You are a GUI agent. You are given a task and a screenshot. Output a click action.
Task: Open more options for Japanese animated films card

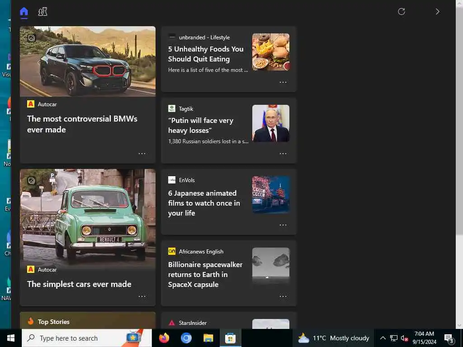click(283, 225)
